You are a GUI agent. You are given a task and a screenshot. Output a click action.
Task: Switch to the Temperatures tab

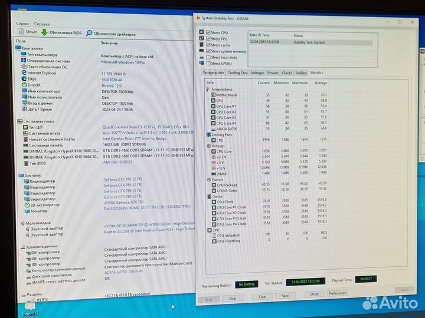pyautogui.click(x=213, y=72)
